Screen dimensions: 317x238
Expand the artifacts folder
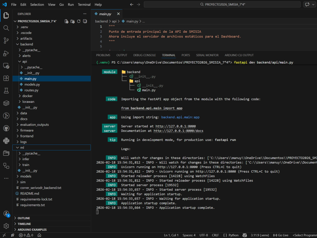[52, 38]
